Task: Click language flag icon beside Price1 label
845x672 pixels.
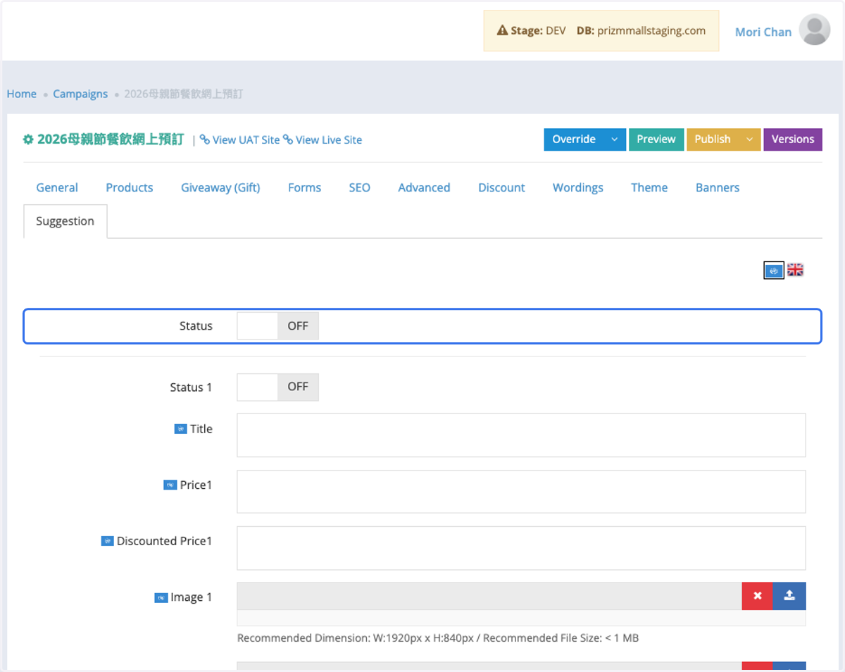Action: pos(170,485)
